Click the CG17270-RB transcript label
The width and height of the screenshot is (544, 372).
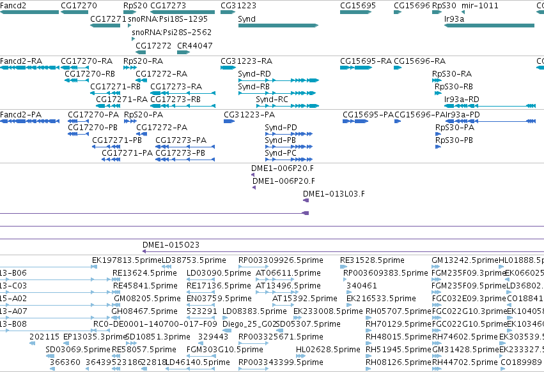pos(89,74)
